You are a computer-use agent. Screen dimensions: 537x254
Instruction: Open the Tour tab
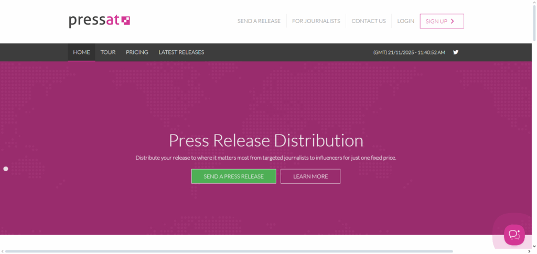pos(108,52)
